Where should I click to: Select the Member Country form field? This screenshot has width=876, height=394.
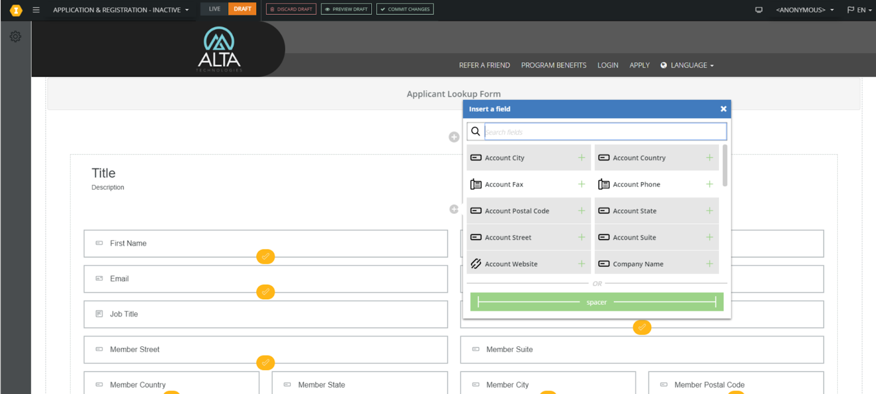[171, 383]
